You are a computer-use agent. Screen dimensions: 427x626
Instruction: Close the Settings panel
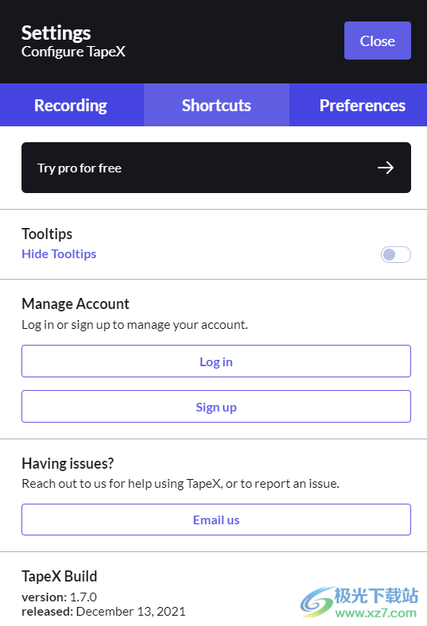[378, 41]
